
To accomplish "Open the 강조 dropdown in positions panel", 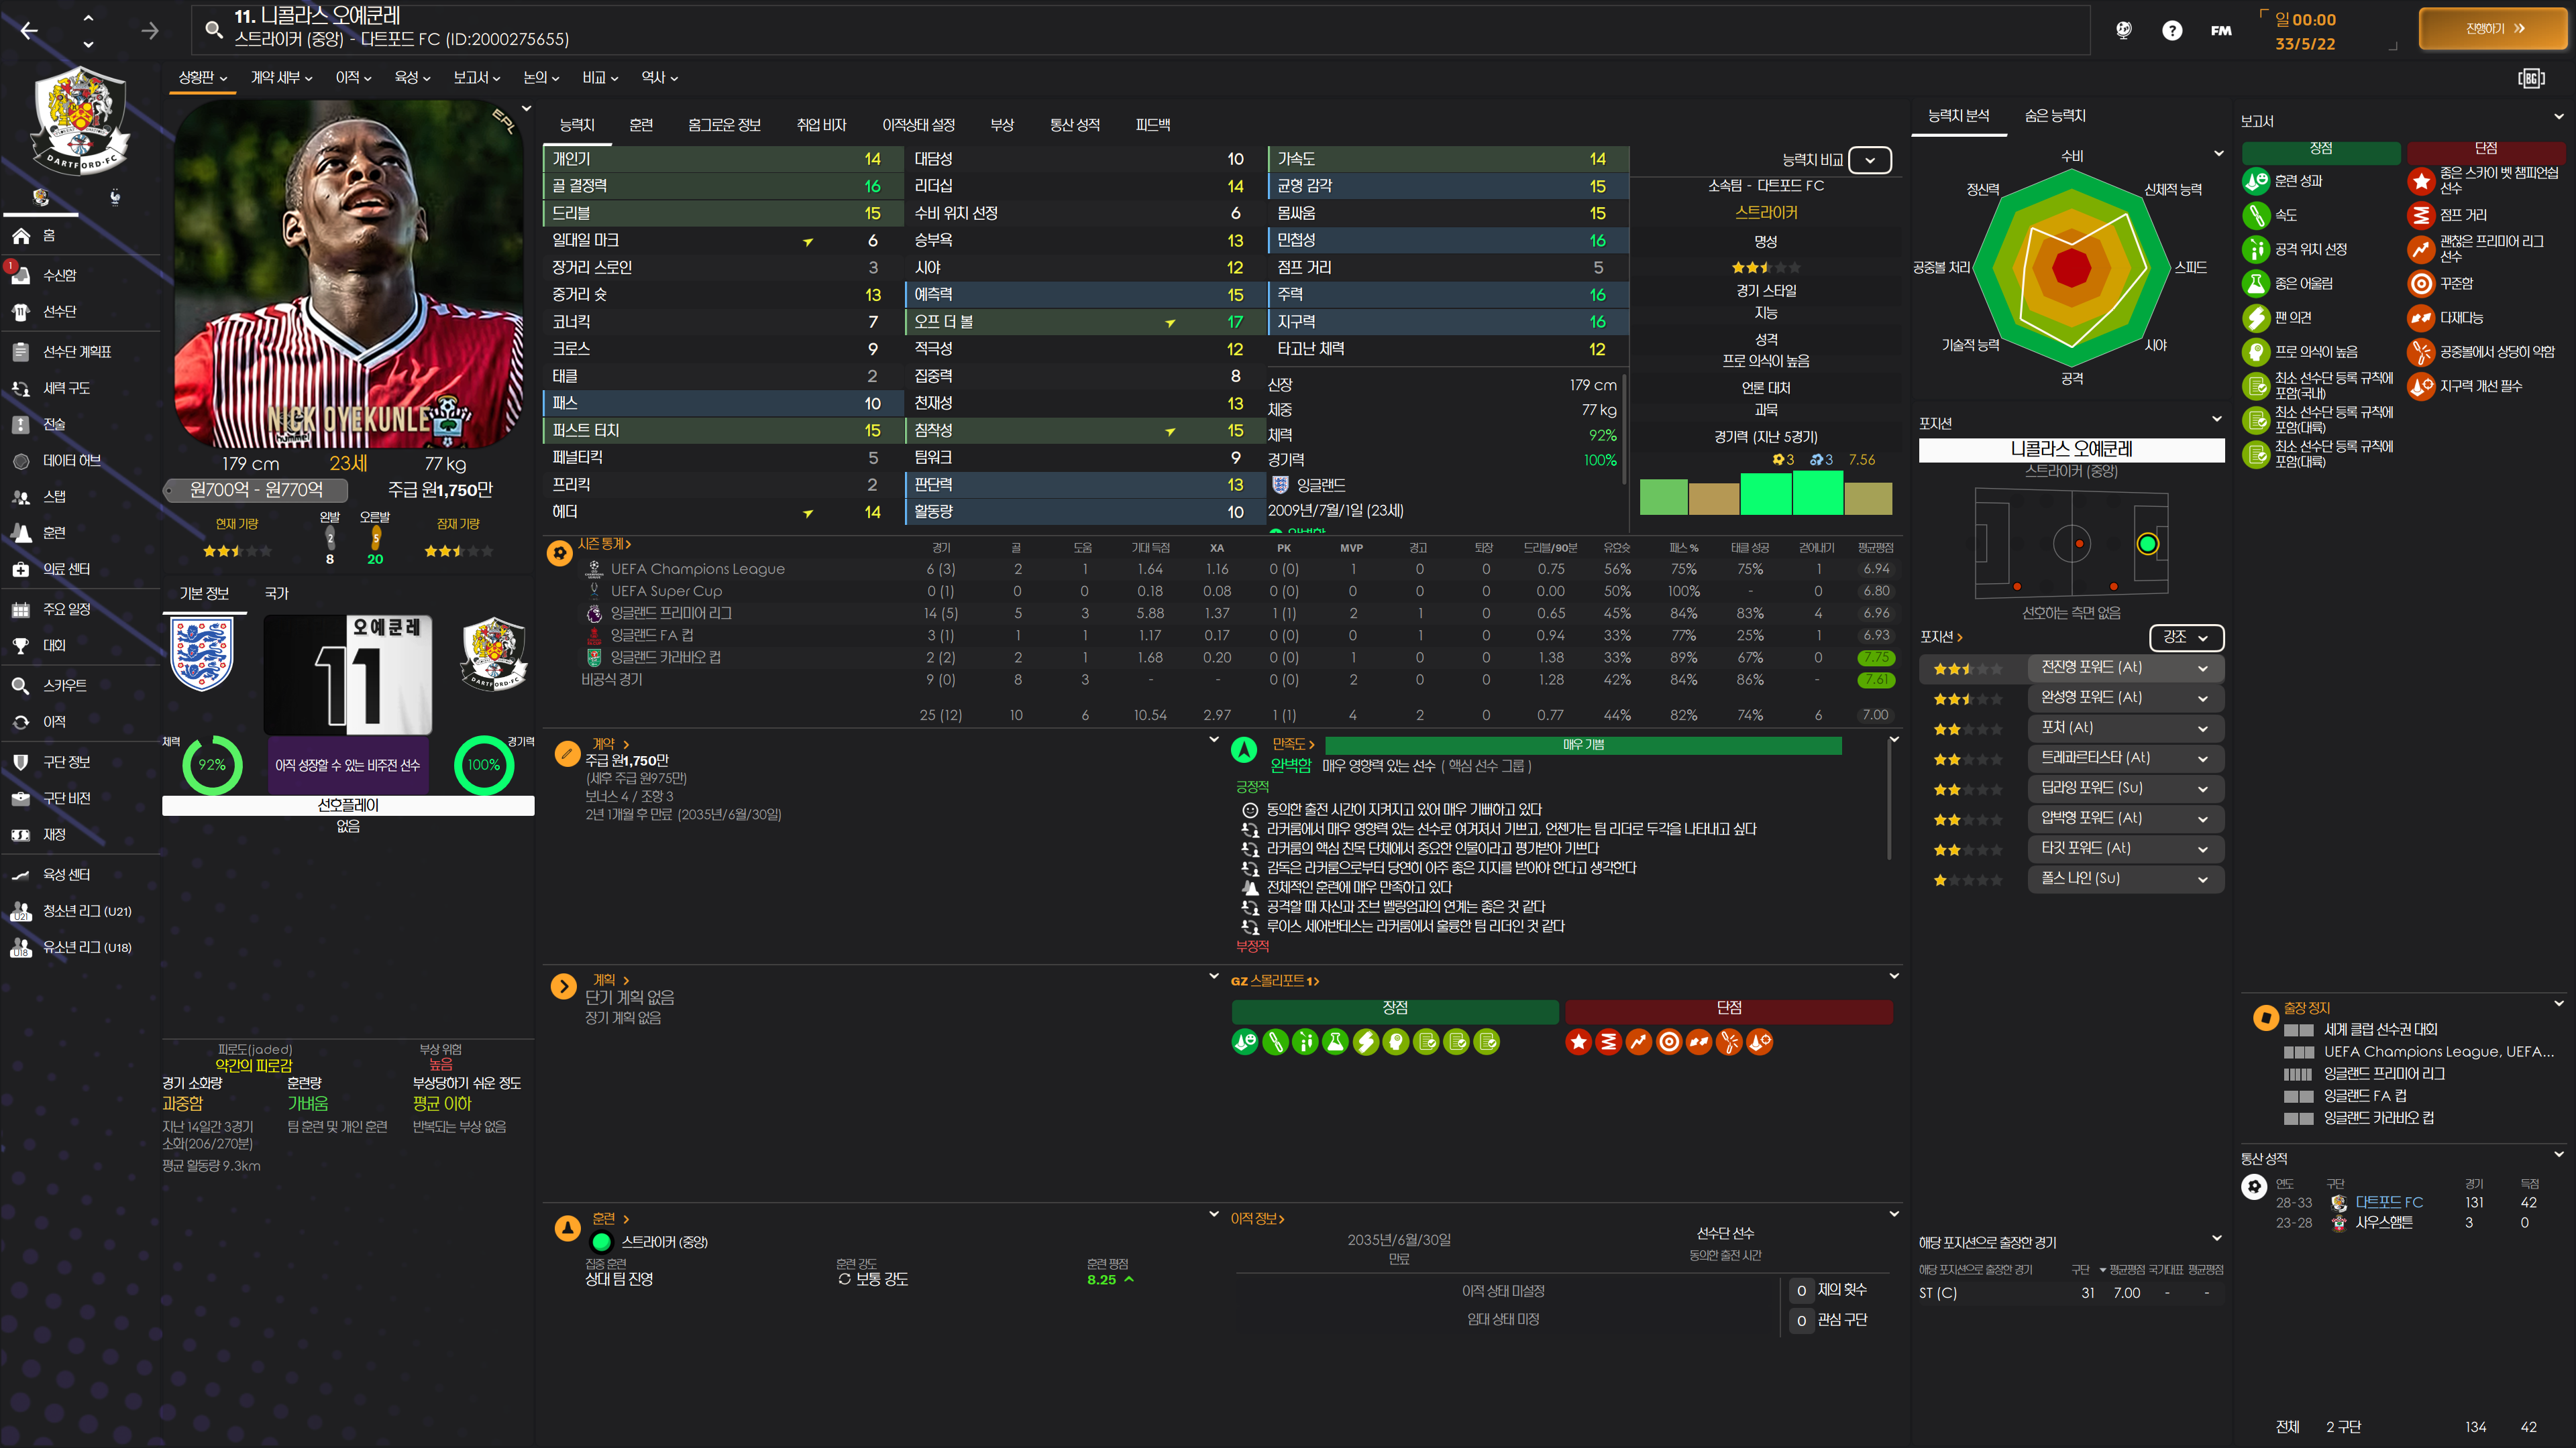I will (x=2186, y=637).
